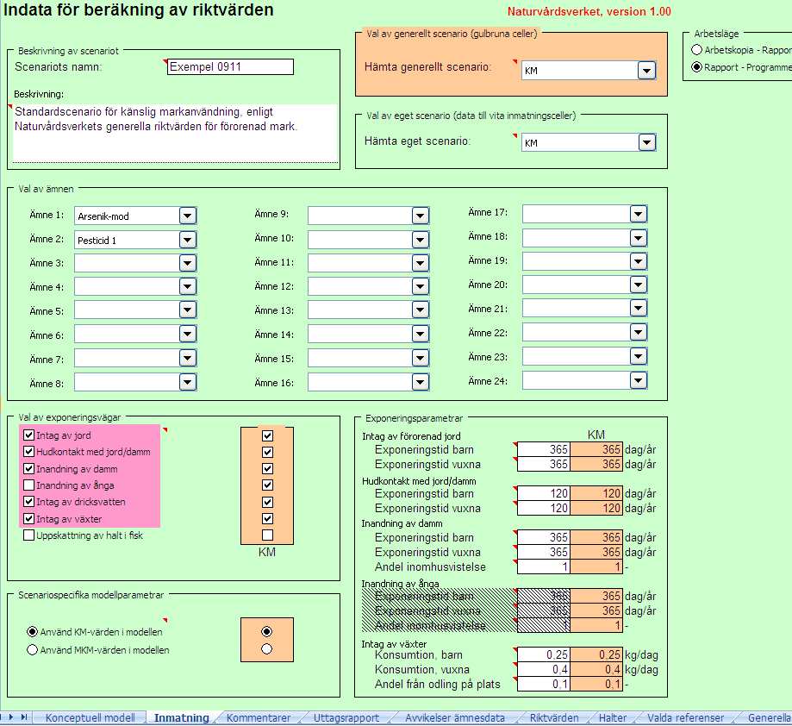Toggle Intag av jord checkbox

pos(28,435)
